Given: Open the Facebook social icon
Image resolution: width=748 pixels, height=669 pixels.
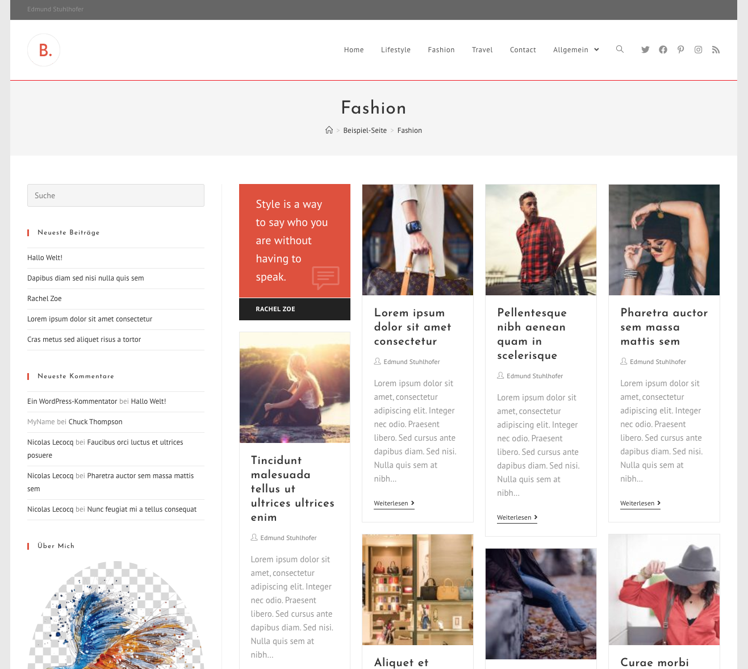Looking at the screenshot, I should point(663,50).
